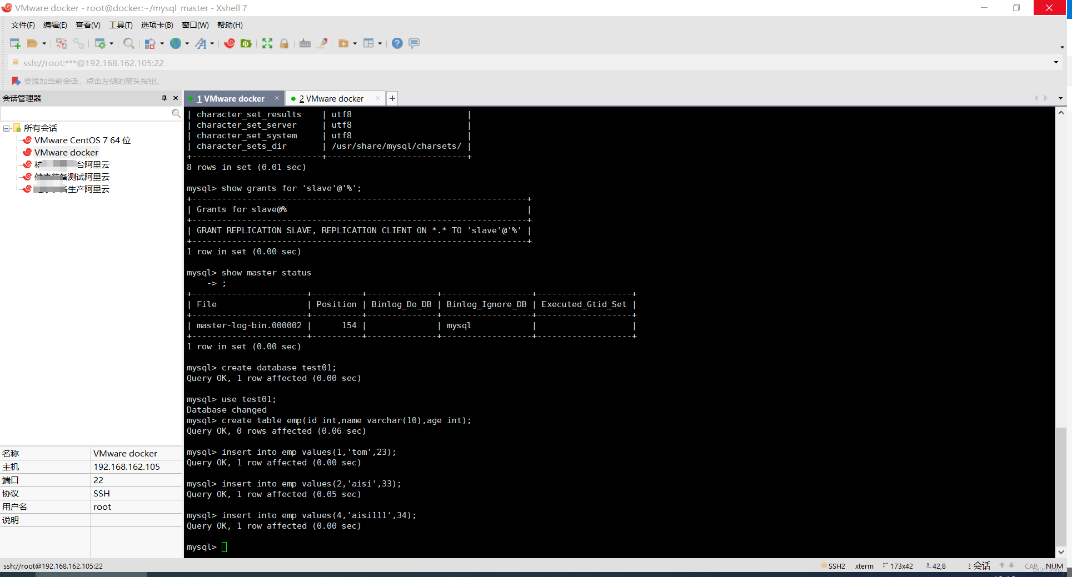
Task: Open session properties gear-window icon
Action: point(100,43)
